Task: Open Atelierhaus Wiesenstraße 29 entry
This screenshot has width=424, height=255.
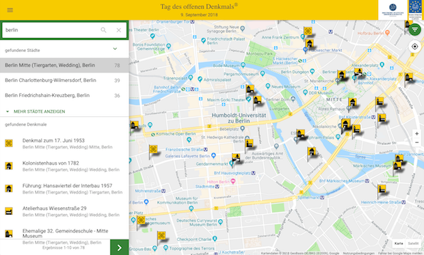Action: pyautogui.click(x=64, y=211)
